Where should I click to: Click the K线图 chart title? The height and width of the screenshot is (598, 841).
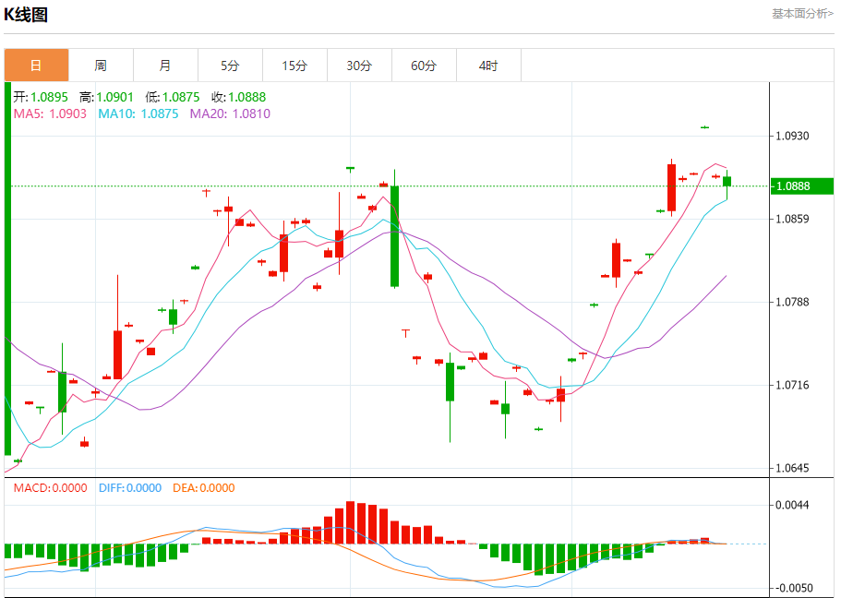[26, 15]
